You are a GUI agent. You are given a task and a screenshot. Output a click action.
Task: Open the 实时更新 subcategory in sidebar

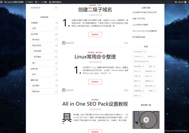tap(36, 86)
